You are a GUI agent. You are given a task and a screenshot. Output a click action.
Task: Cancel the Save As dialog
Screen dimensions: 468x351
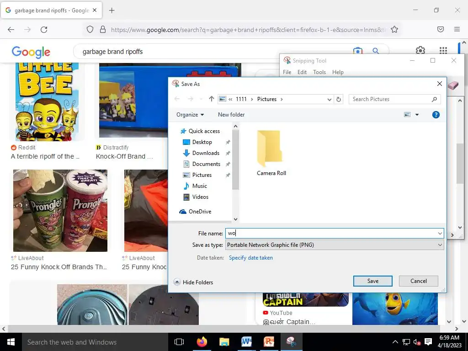(x=419, y=281)
